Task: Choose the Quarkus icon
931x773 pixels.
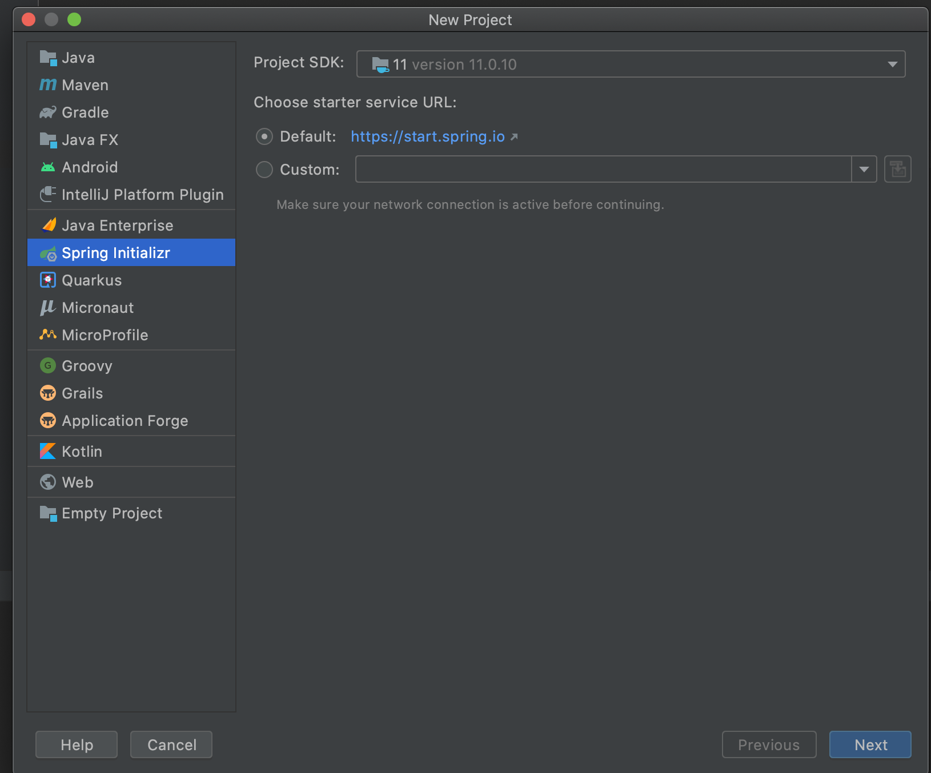Action: click(x=48, y=280)
